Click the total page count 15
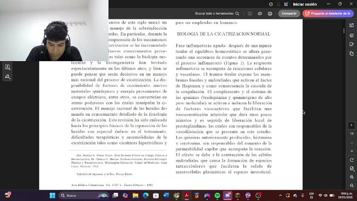357x201 pixels. 352,133
